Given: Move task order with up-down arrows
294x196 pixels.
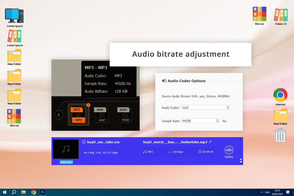Looking at the screenshot, I should 241,160.
